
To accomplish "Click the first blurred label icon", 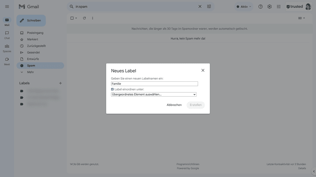I will (22, 91).
